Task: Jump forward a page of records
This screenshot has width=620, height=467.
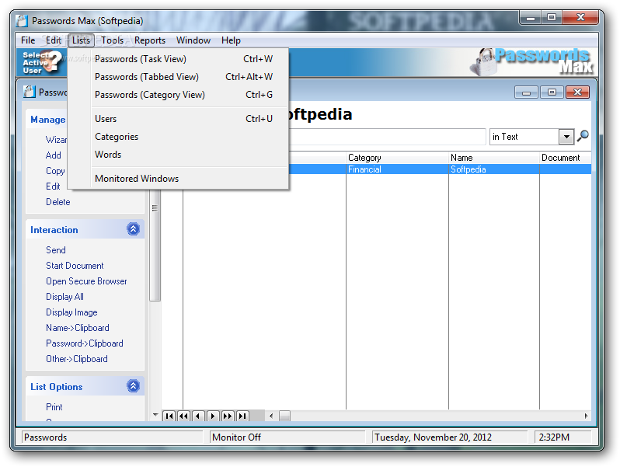Action: tap(228, 416)
